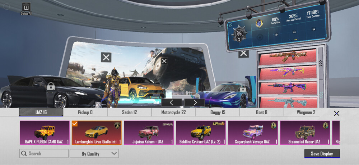This screenshot has width=359, height=165.
Task: Open the Sedan 12 tab
Action: (x=129, y=112)
